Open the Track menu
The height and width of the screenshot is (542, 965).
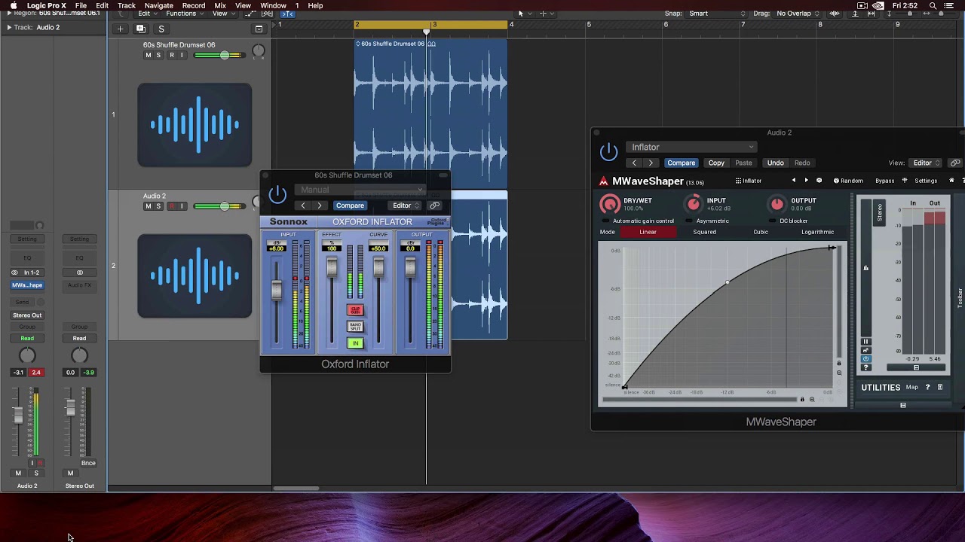point(127,6)
